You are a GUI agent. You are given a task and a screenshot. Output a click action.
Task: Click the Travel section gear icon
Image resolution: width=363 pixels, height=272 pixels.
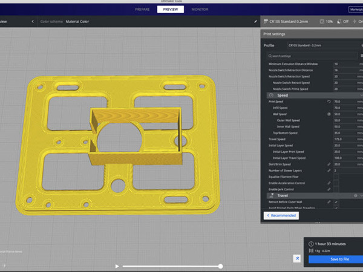click(x=355, y=196)
